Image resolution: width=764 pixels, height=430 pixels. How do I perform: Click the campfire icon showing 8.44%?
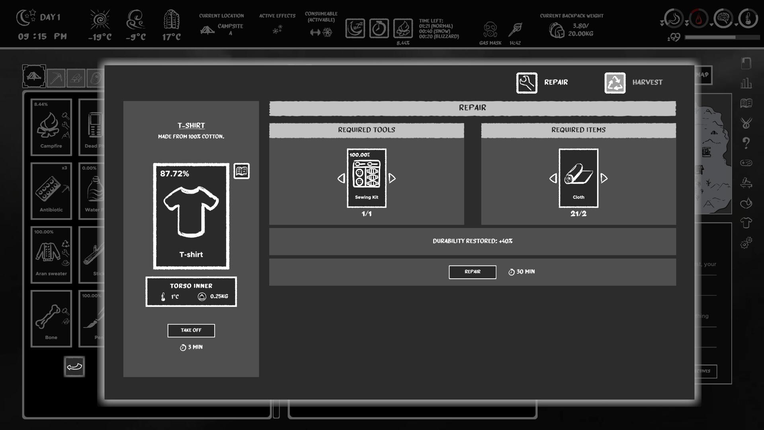(403, 28)
